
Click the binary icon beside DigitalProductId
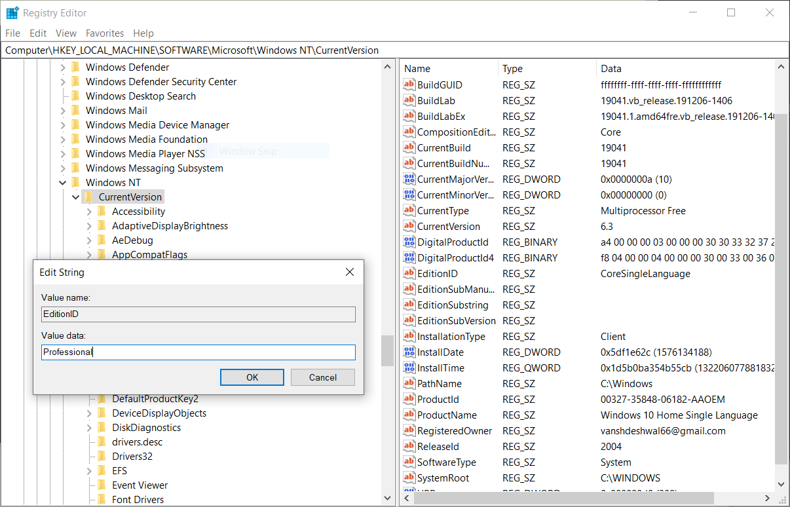click(409, 242)
